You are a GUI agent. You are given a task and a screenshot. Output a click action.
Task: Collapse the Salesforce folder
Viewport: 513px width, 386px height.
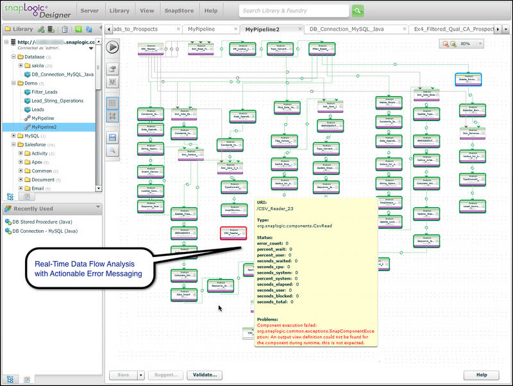(x=13, y=144)
